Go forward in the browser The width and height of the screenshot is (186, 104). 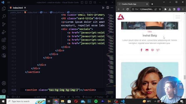coord(123,9)
